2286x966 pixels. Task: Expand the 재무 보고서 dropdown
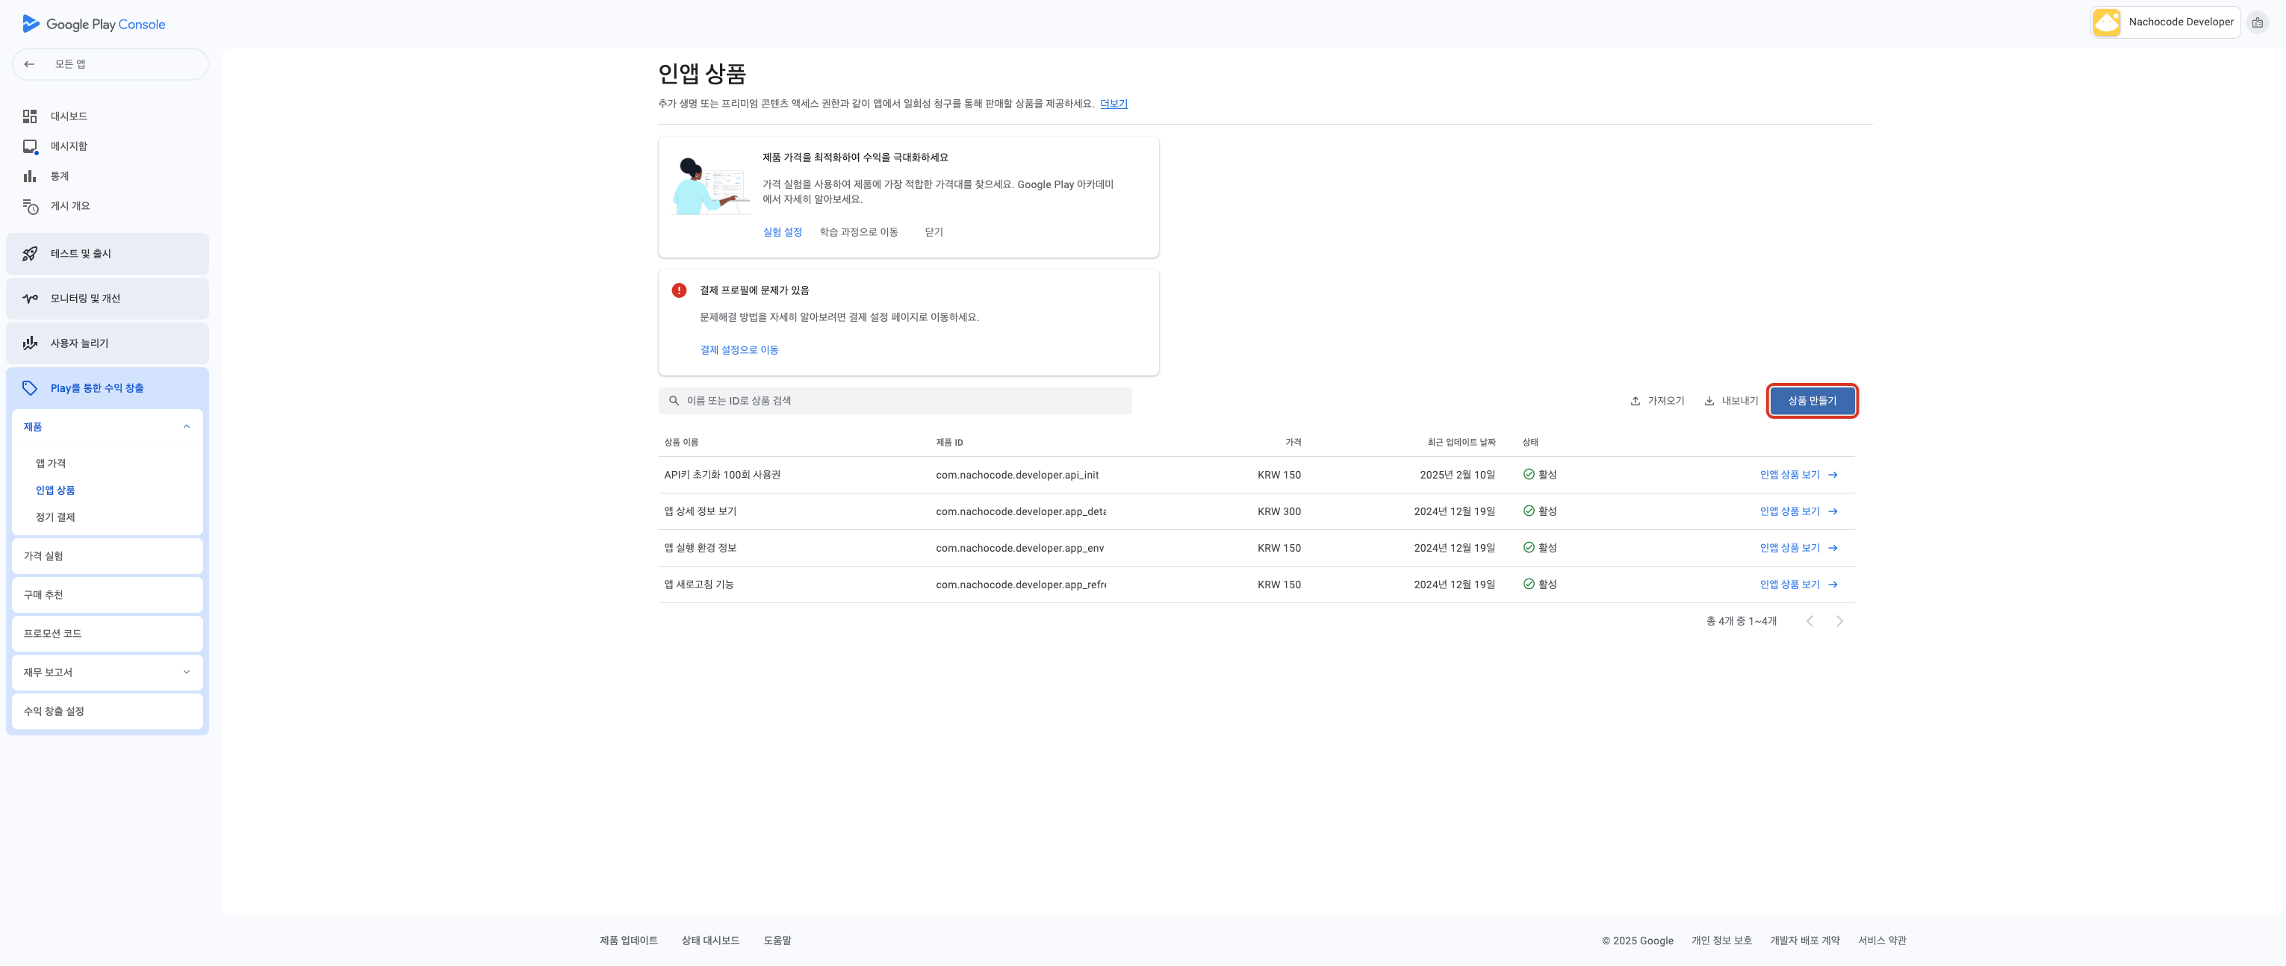[187, 673]
